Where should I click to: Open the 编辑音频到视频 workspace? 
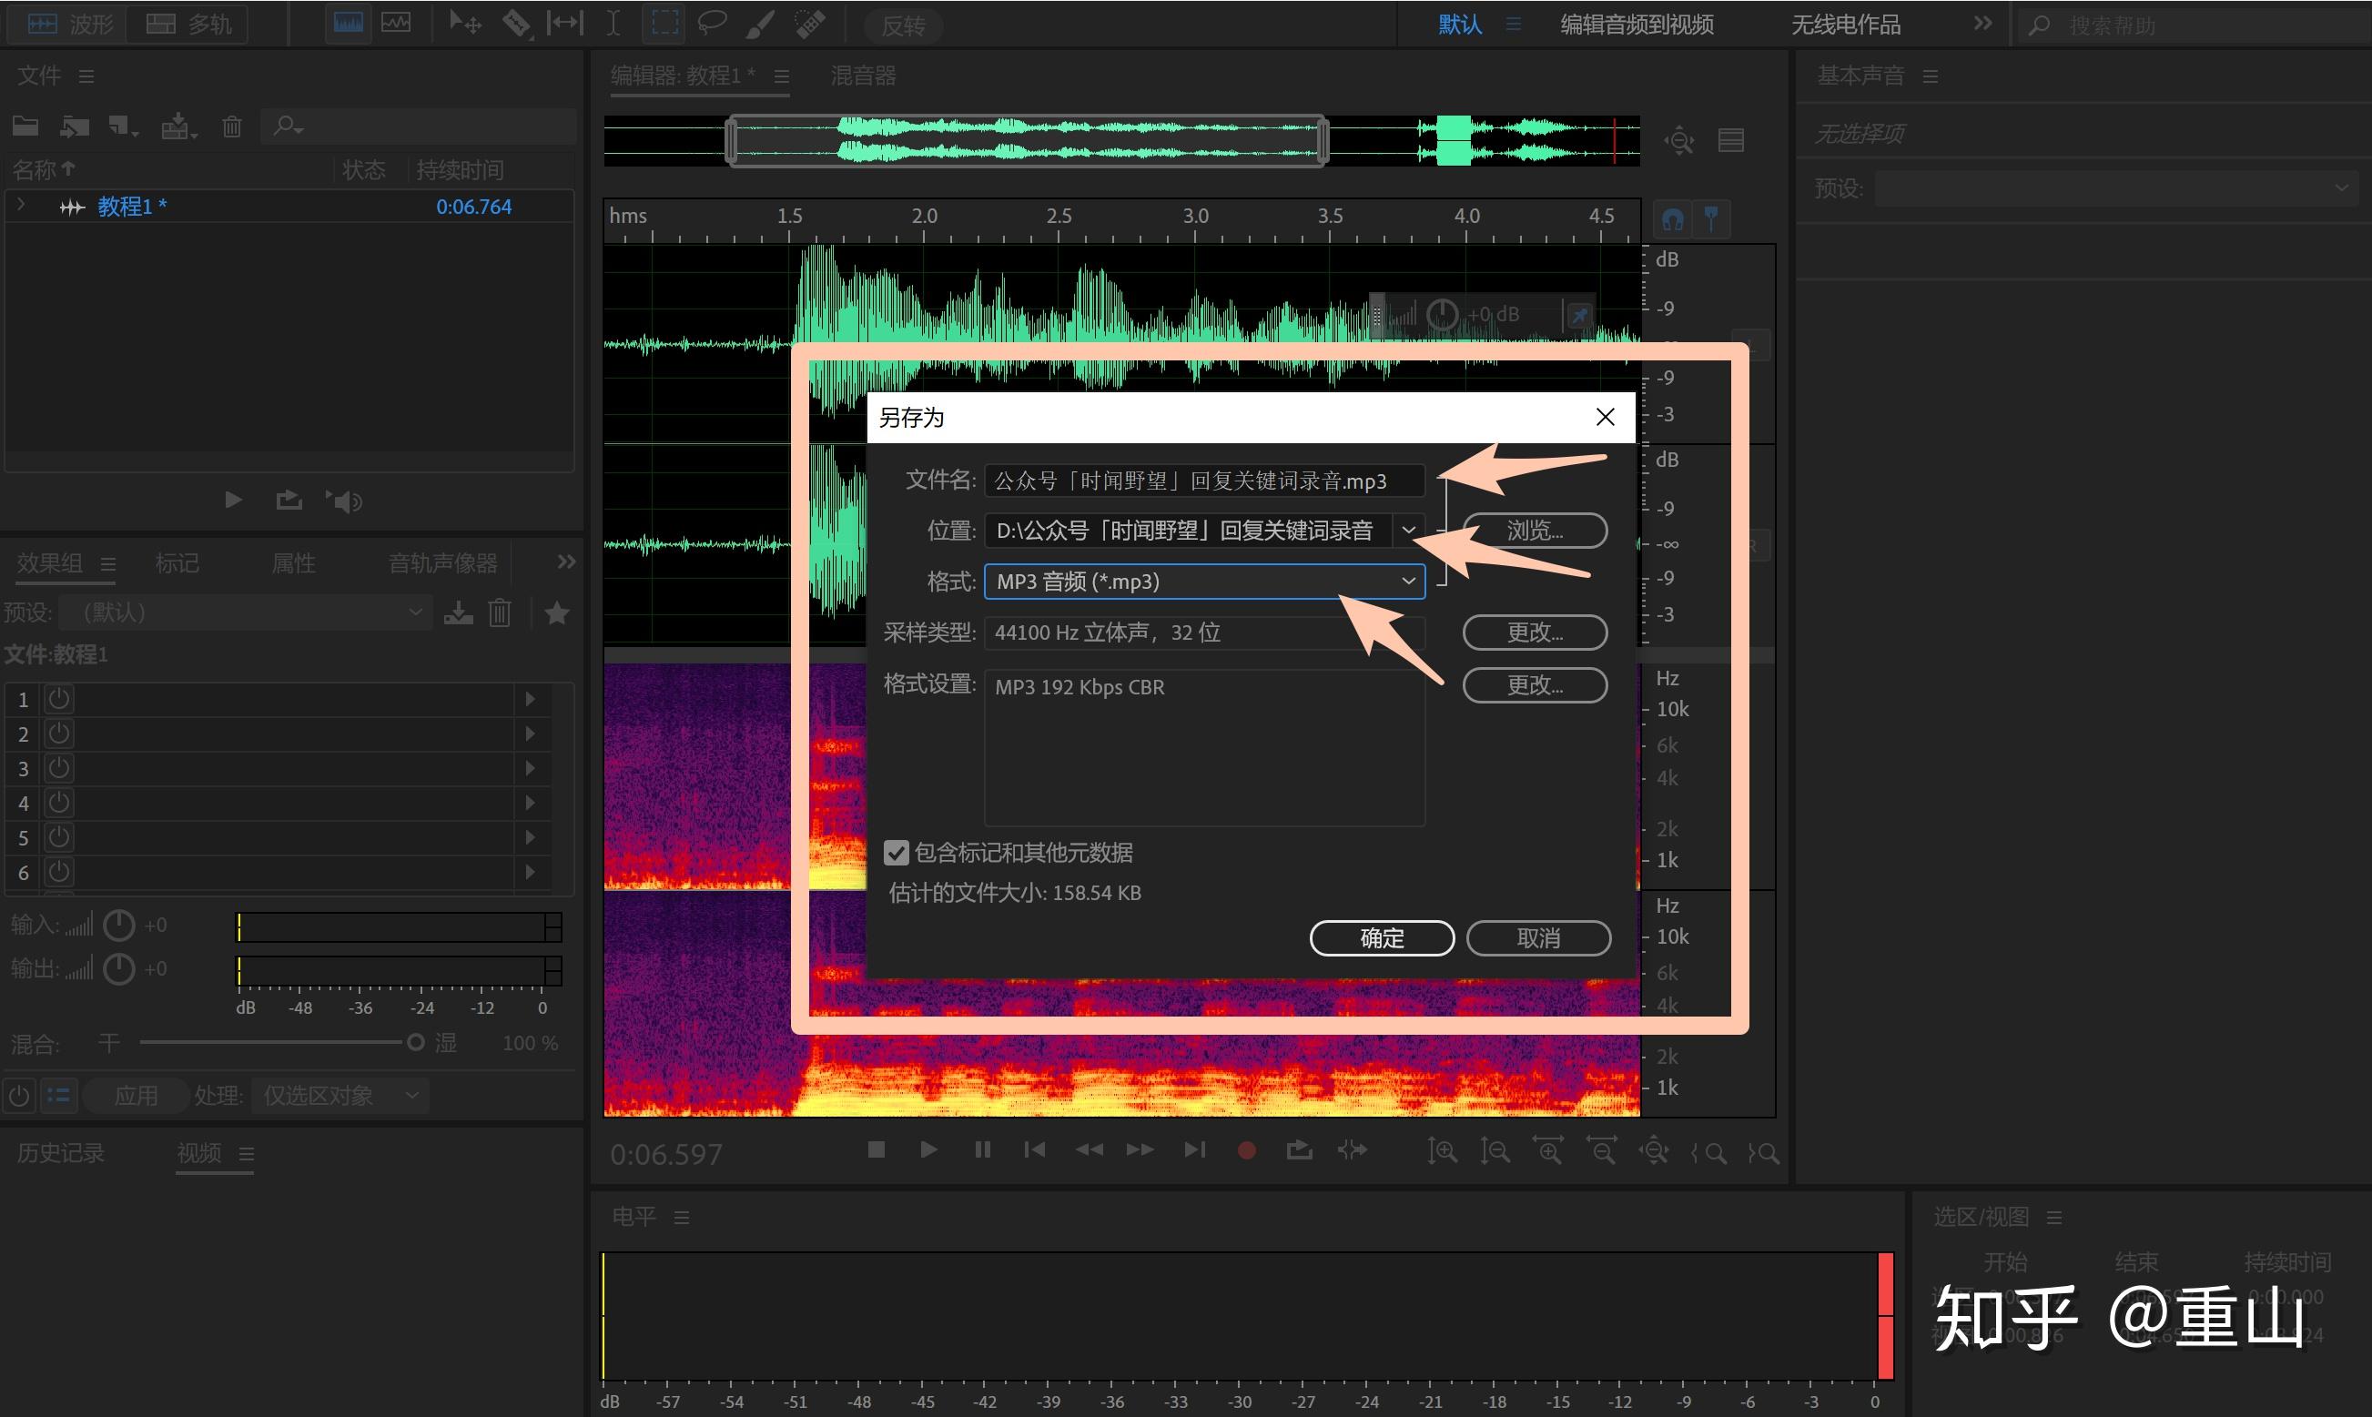coord(1636,24)
